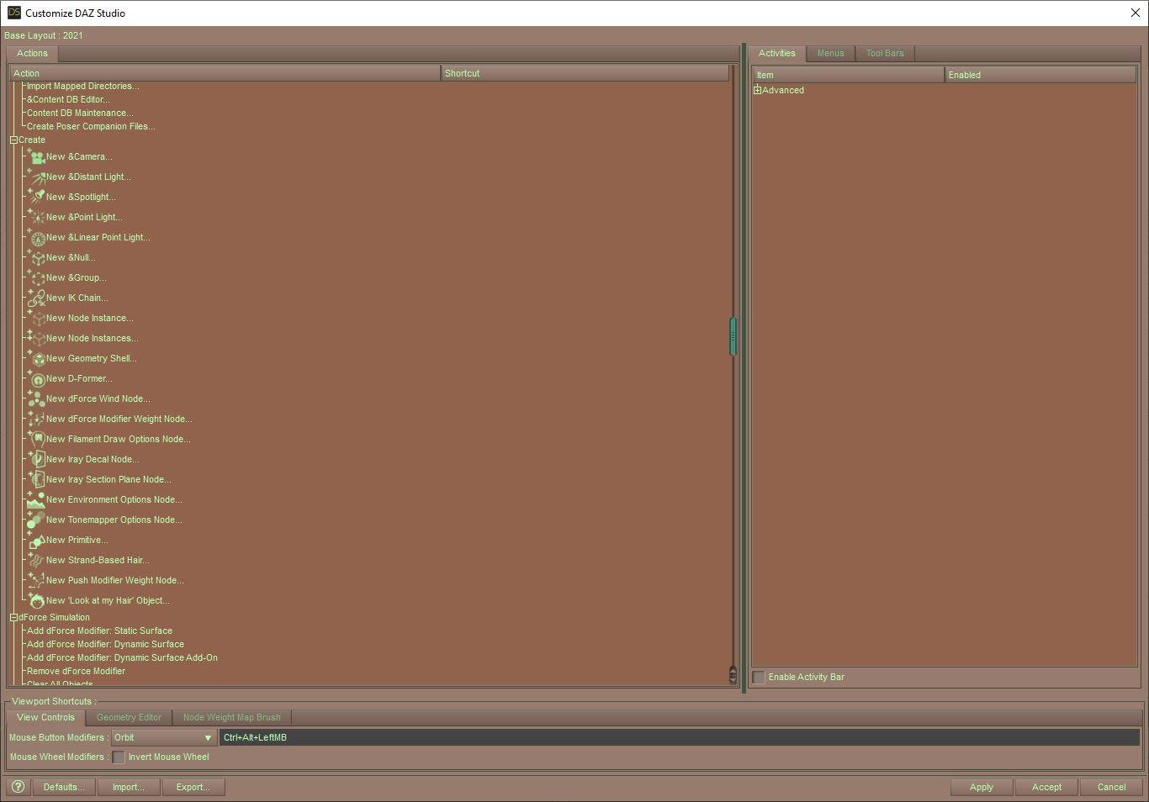Click the Apply button
This screenshot has width=1149, height=802.
[x=981, y=787]
